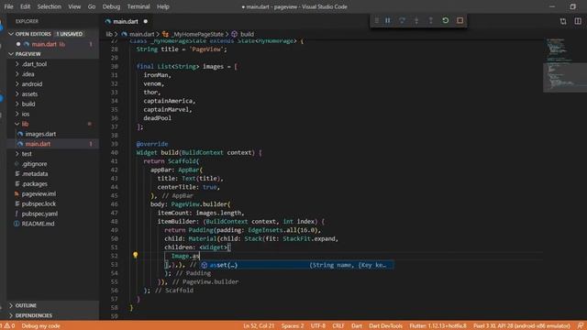
Task: Open images.dart in the explorer
Action: click(x=53, y=134)
